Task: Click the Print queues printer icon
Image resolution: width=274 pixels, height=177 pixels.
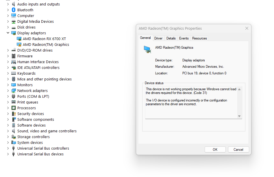Action: click(x=14, y=102)
